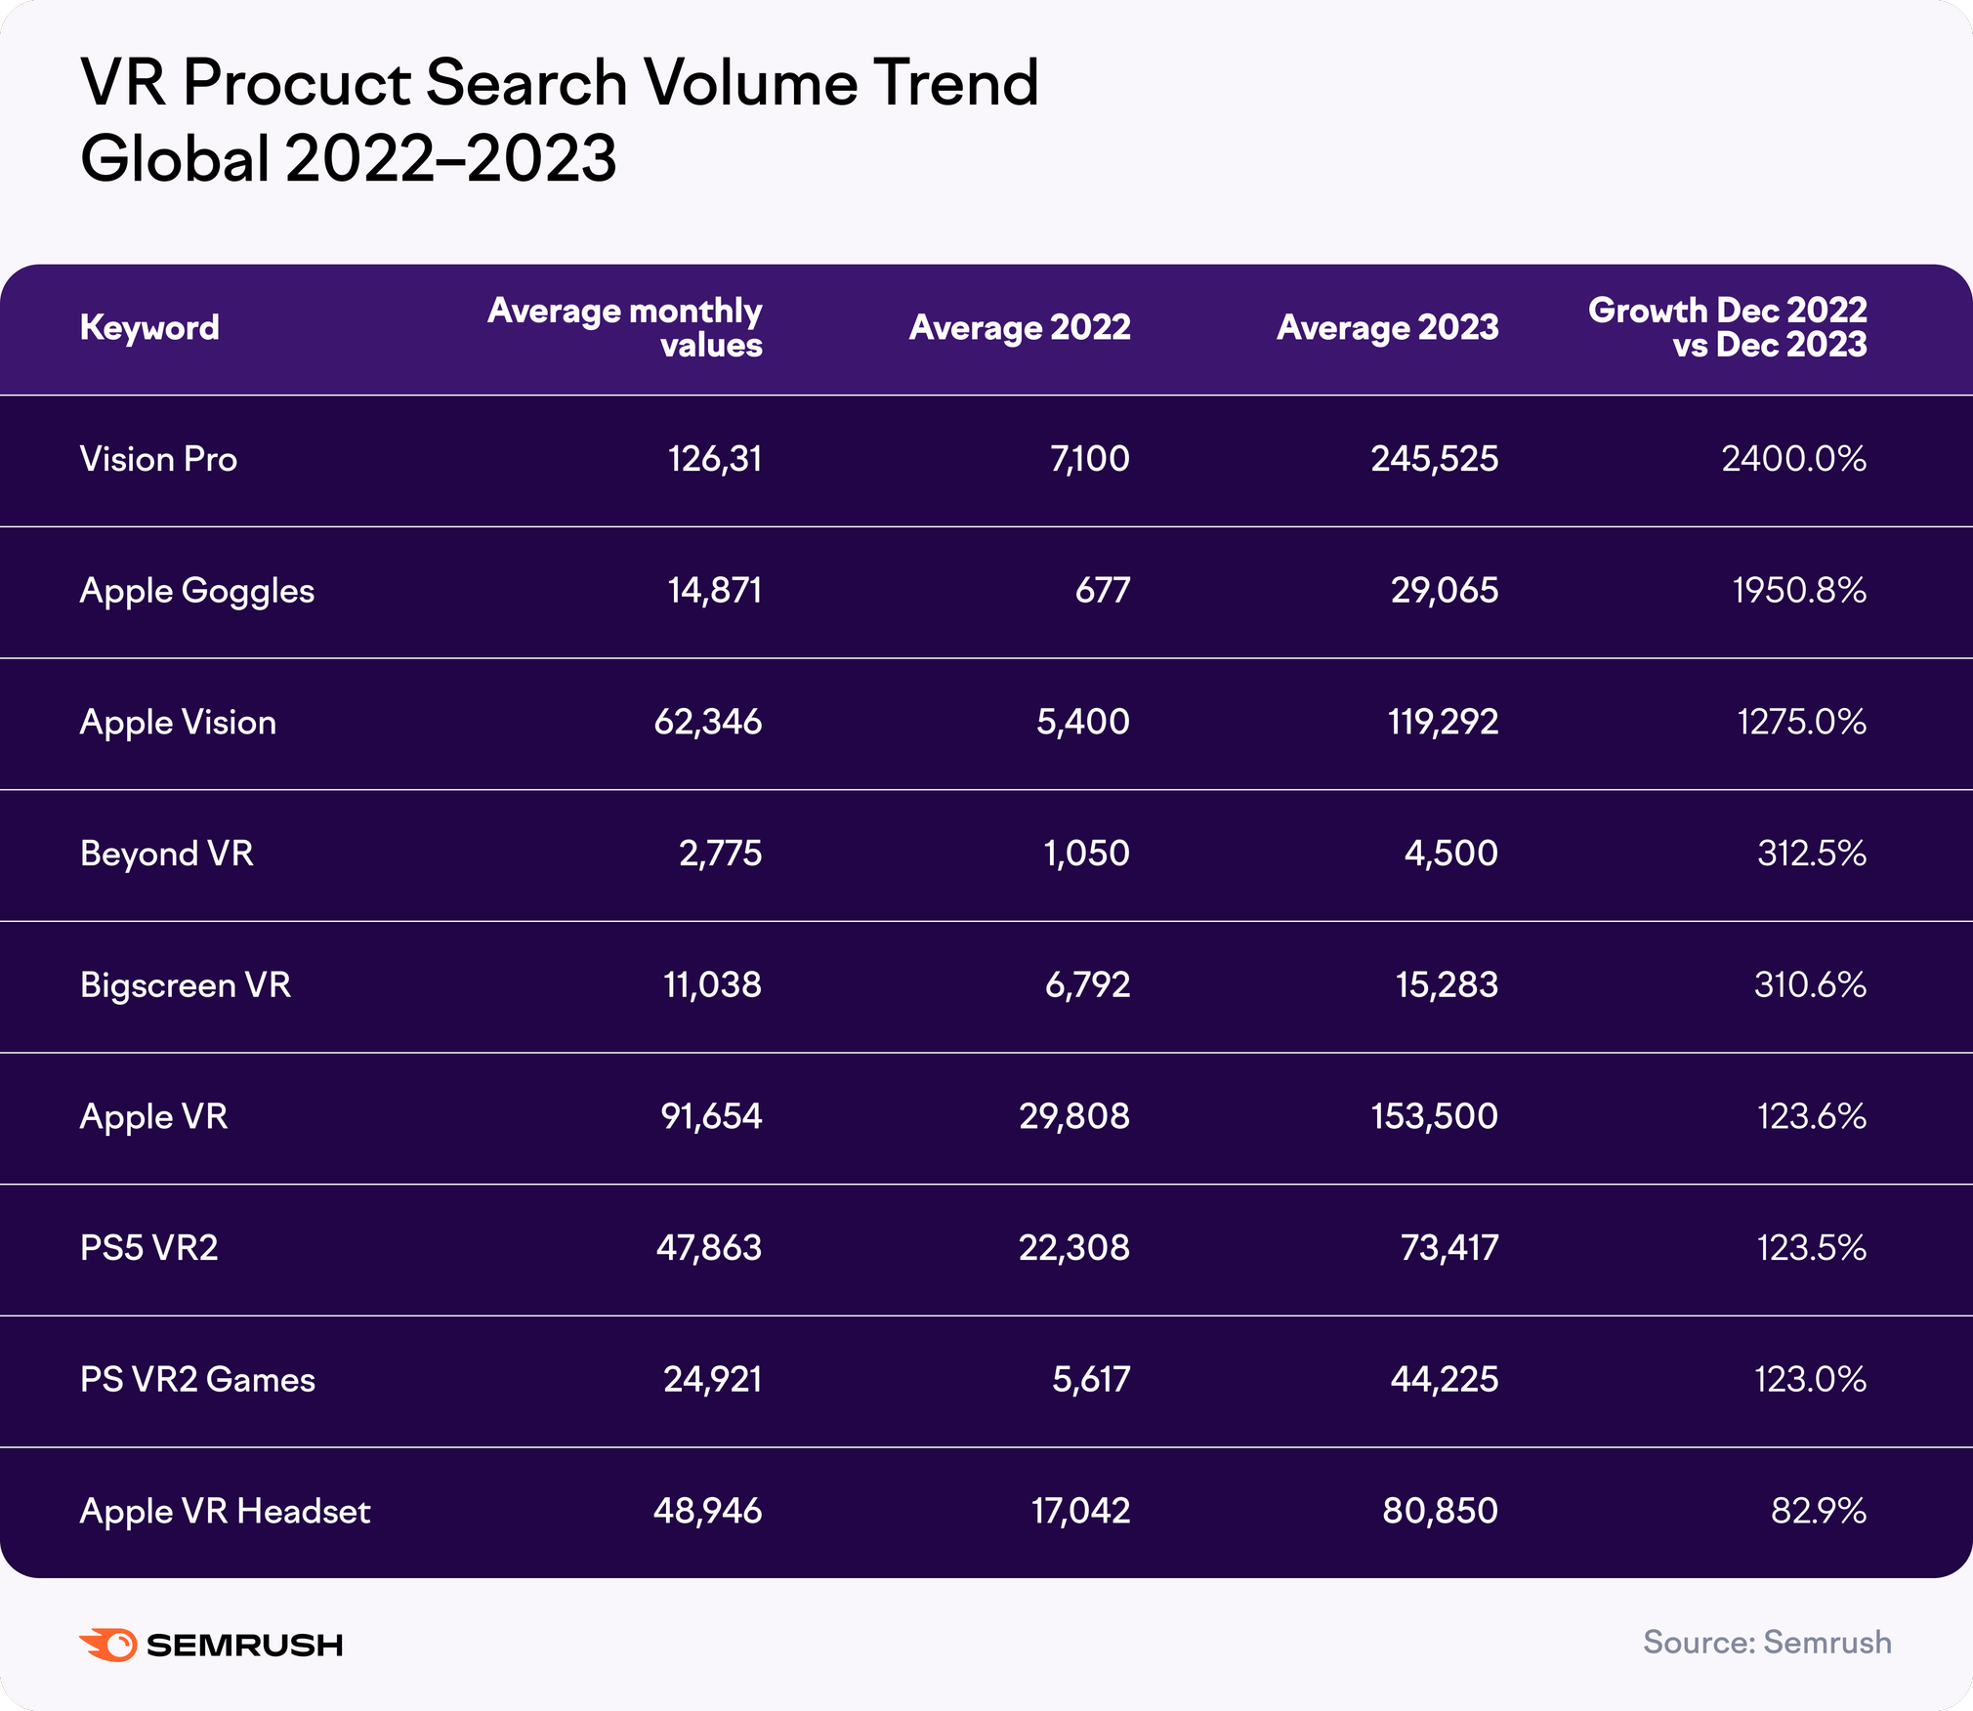Click the Source: Semrush credit
Image resolution: width=1973 pixels, height=1711 pixels.
(1766, 1643)
